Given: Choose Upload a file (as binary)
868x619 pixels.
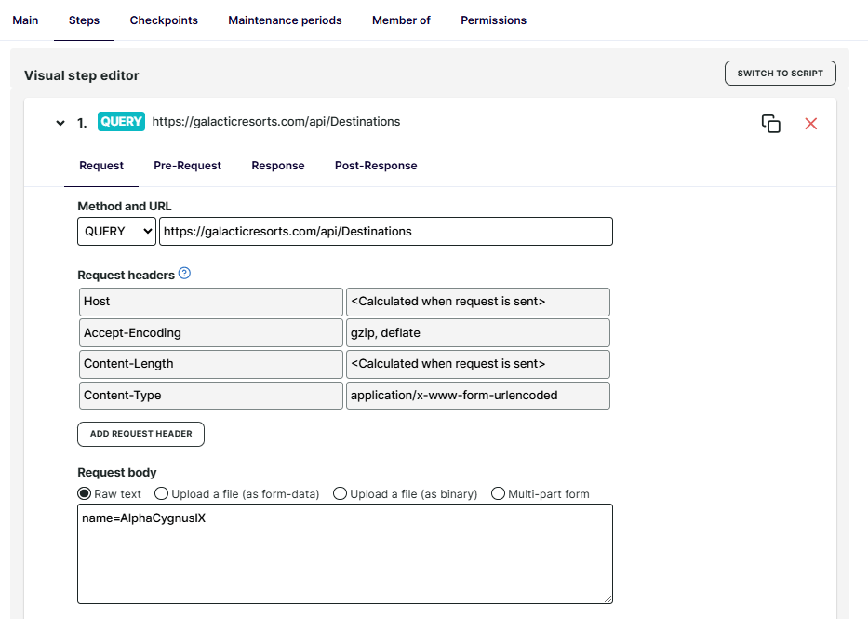Looking at the screenshot, I should coord(340,493).
